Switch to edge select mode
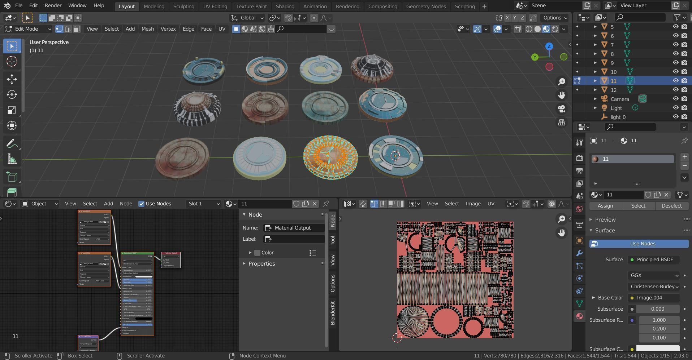This screenshot has height=360, width=692. (68, 29)
